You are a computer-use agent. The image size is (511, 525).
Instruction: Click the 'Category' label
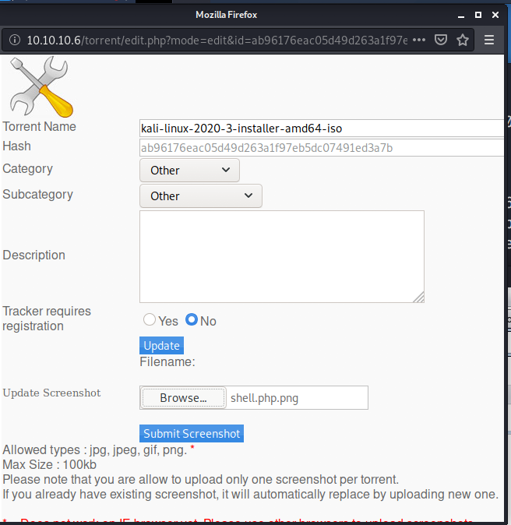(27, 169)
